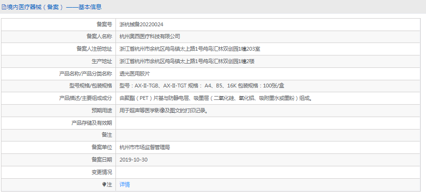Image resolution: width=426 pixels, height=195 pixels.
Task: Click the production address ending in 1幢2楼
Action: [x=187, y=62]
